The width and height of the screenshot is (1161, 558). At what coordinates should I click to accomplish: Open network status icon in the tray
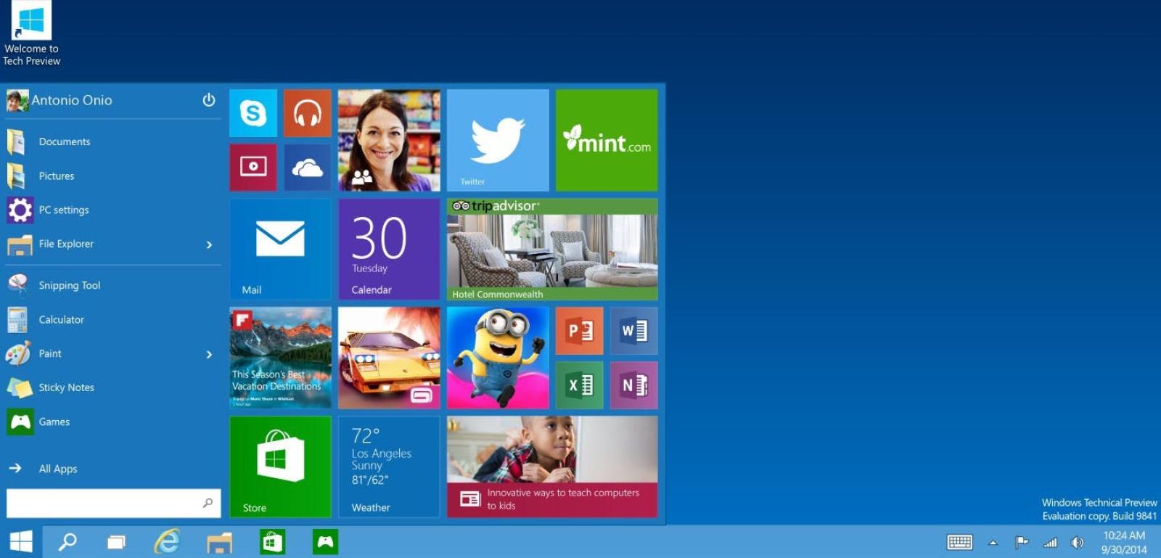pyautogui.click(x=1050, y=543)
